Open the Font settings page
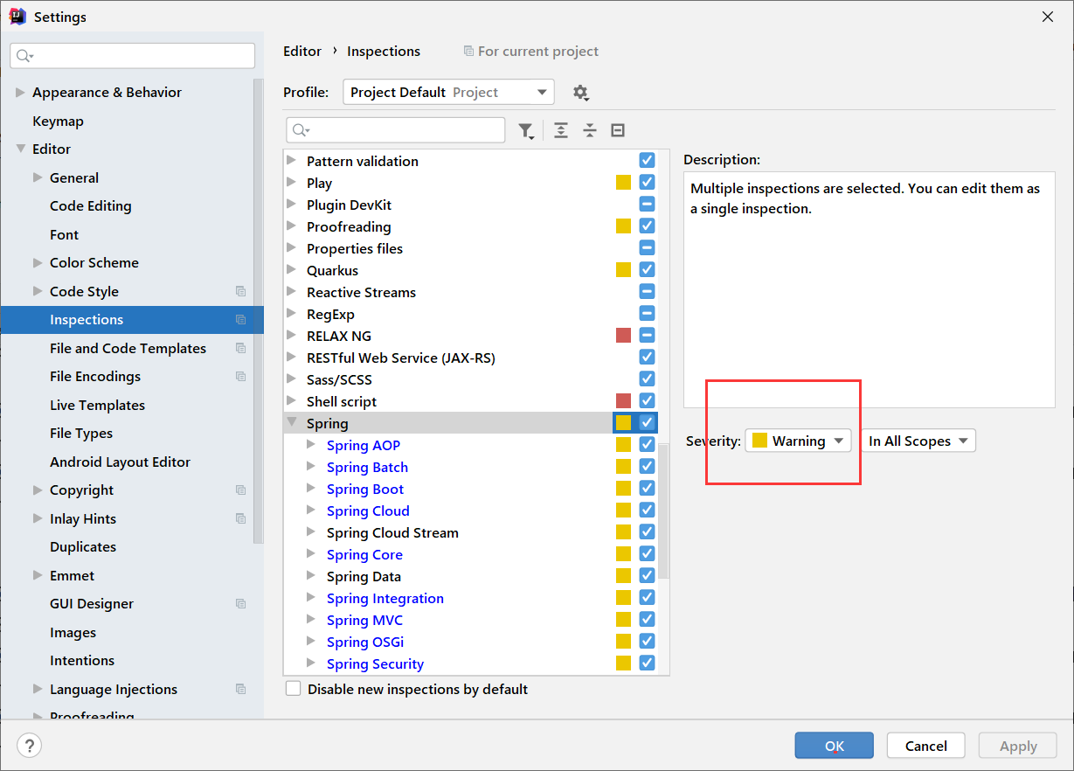The width and height of the screenshot is (1074, 771). 64,234
